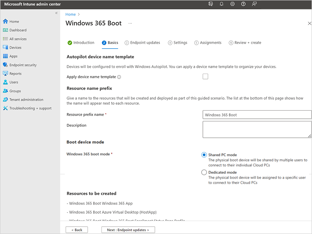The image size is (312, 234).
Task: View notifications via the bell icon
Action: pyautogui.click(x=221, y=4)
